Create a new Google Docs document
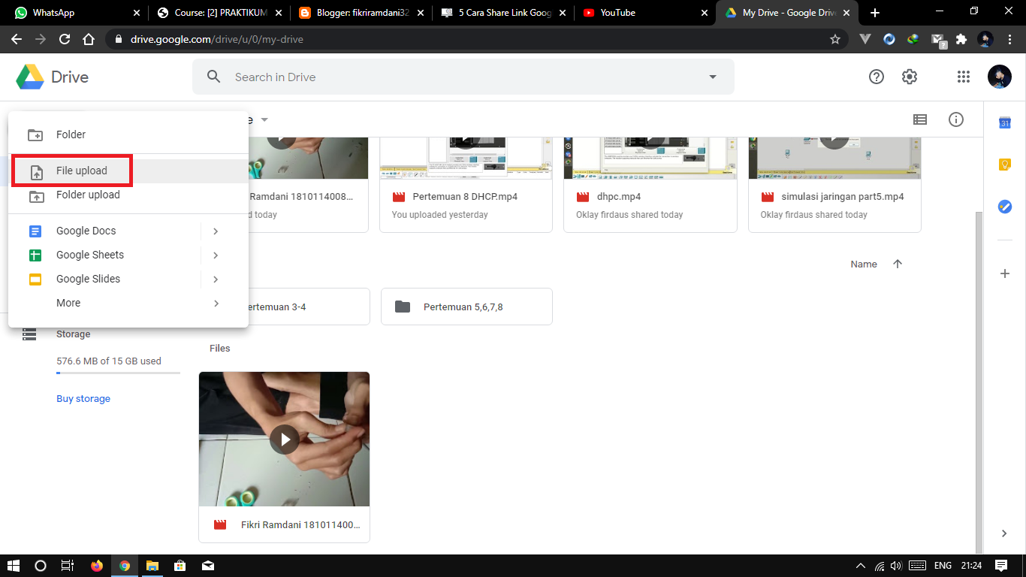Screen dimensions: 1026x577 (104, 231)
